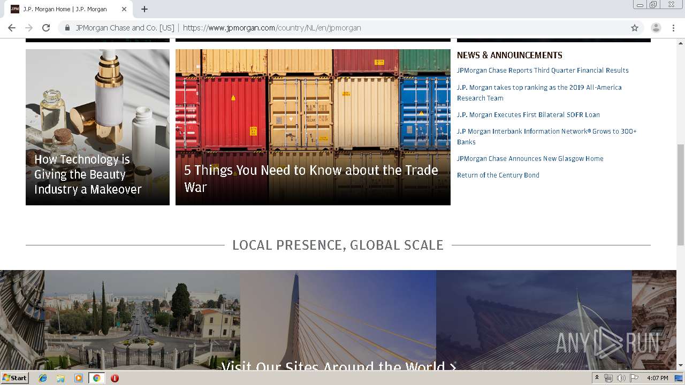Open the Action Center flag icon
The image size is (685, 385).
[x=634, y=378]
